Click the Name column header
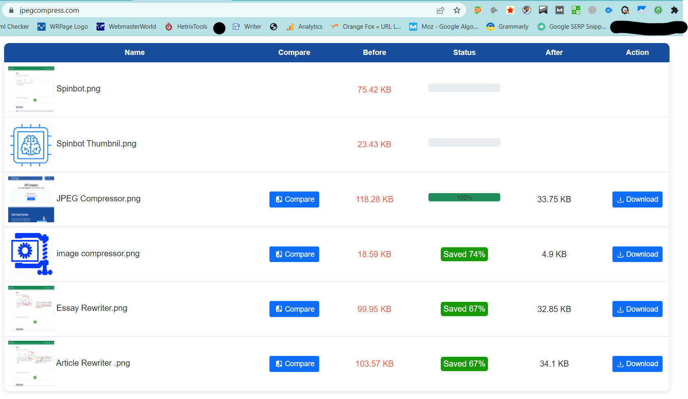 coord(135,52)
